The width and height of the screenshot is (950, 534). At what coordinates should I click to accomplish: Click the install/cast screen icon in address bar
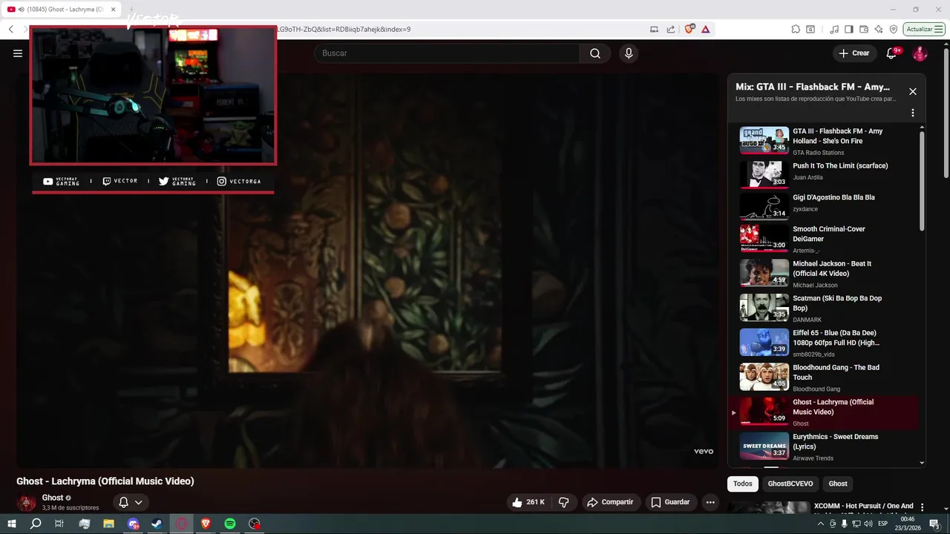click(x=654, y=29)
